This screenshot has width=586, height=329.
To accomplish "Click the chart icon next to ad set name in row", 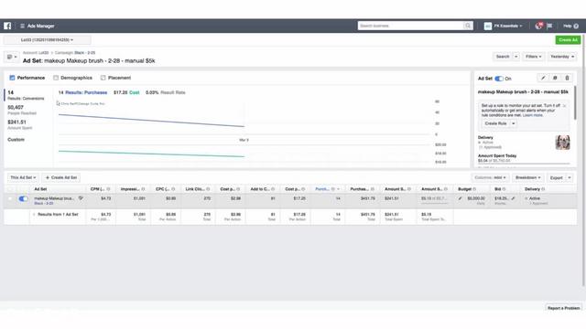I will pos(81,198).
